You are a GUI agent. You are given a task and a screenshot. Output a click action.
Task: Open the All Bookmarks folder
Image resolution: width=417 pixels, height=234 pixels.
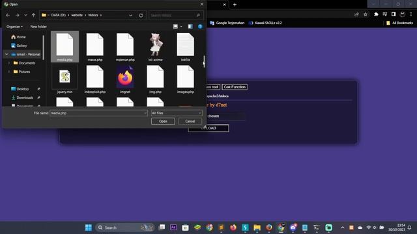[x=399, y=23]
